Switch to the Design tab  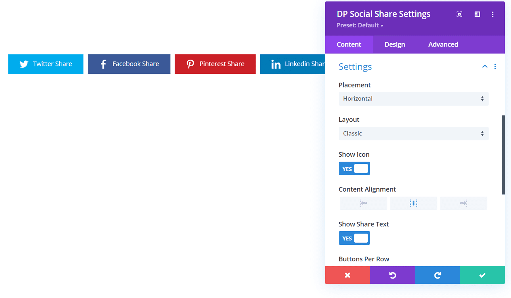tap(395, 44)
